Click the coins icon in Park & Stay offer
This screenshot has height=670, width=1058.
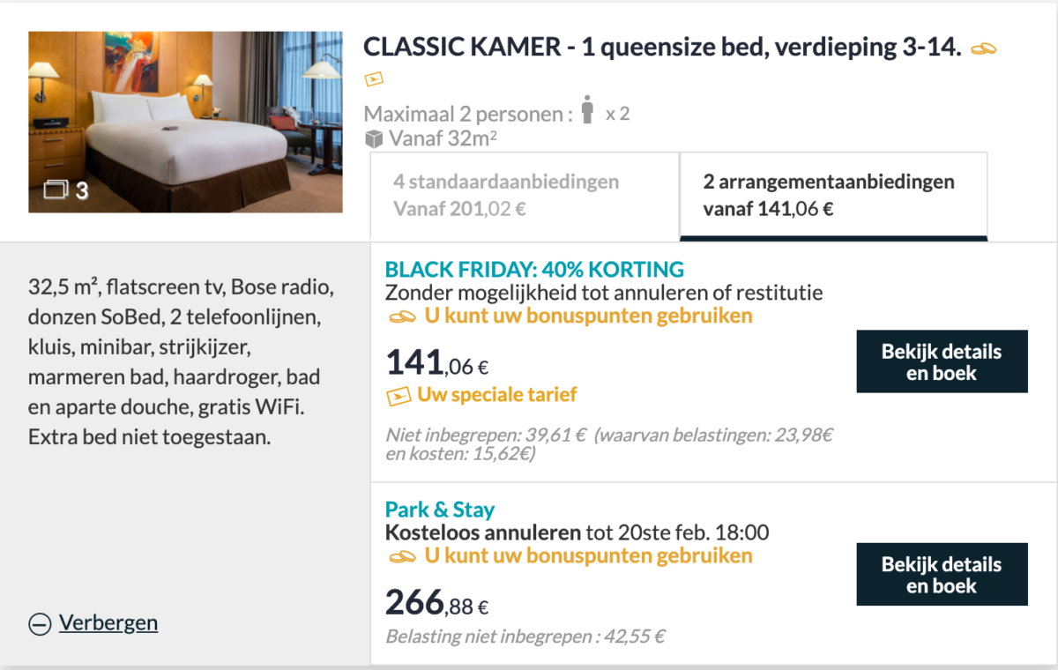[402, 556]
